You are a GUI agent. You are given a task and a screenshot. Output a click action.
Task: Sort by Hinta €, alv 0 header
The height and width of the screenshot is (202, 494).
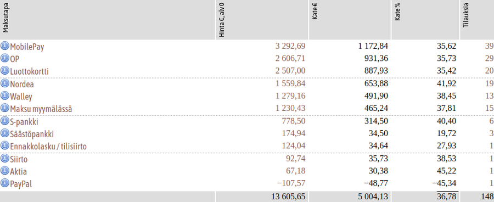tap(222, 20)
